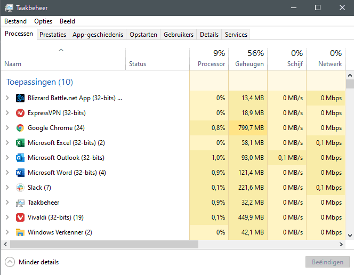Select the Processen tab

pos(19,34)
